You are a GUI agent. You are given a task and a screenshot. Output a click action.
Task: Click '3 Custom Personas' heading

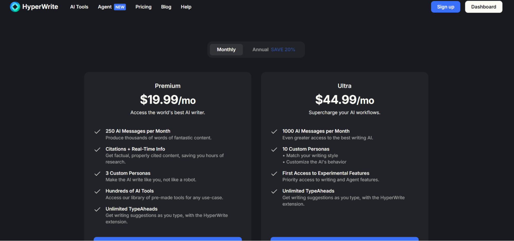click(128, 173)
